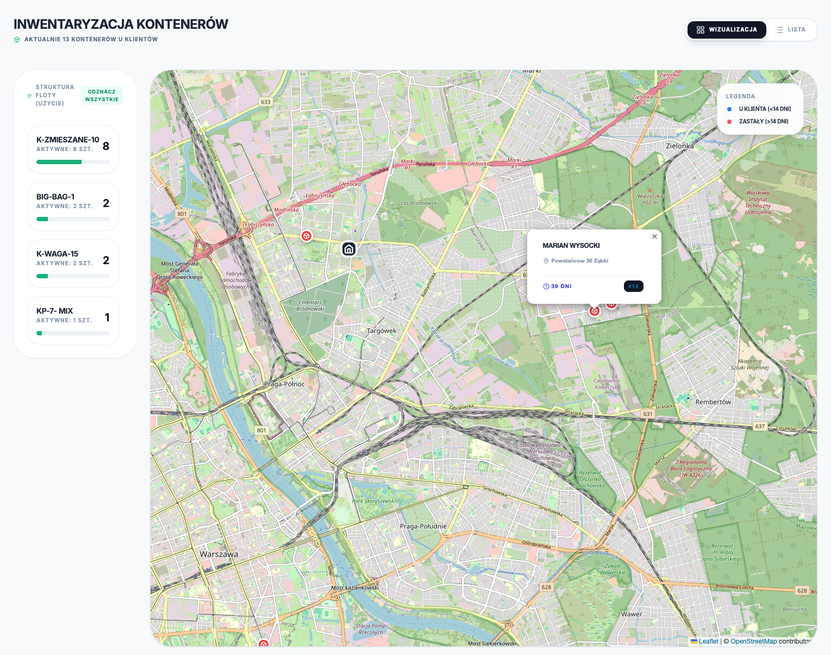Click the INWENTARYZACJA KONTENERÓW page title
This screenshot has height=655, width=831.
point(121,24)
